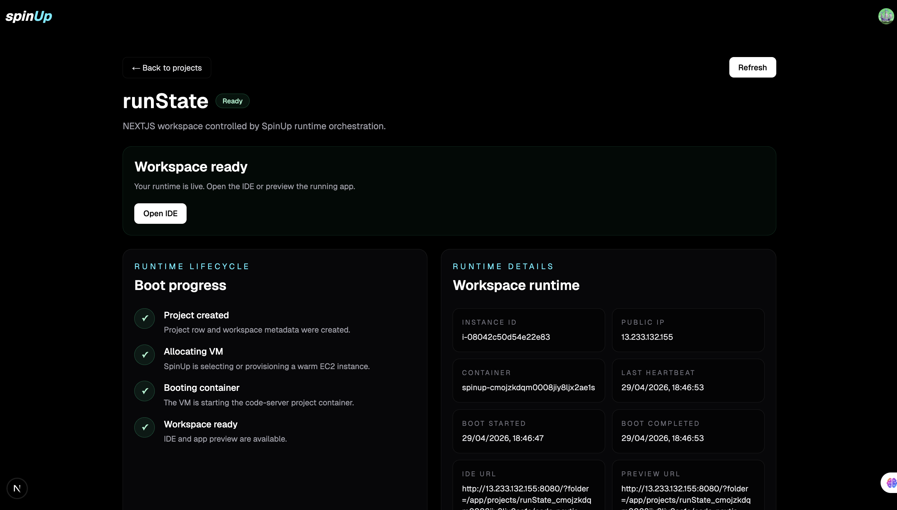This screenshot has width=897, height=510.
Task: Click the Boot Completed timestamp value
Action: [662, 438]
